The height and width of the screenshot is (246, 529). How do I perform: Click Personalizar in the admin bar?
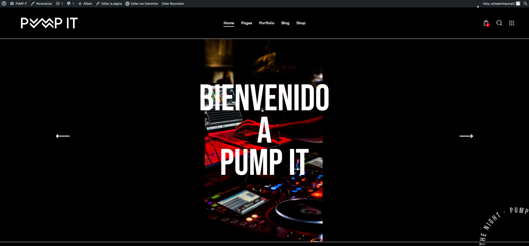click(x=41, y=4)
